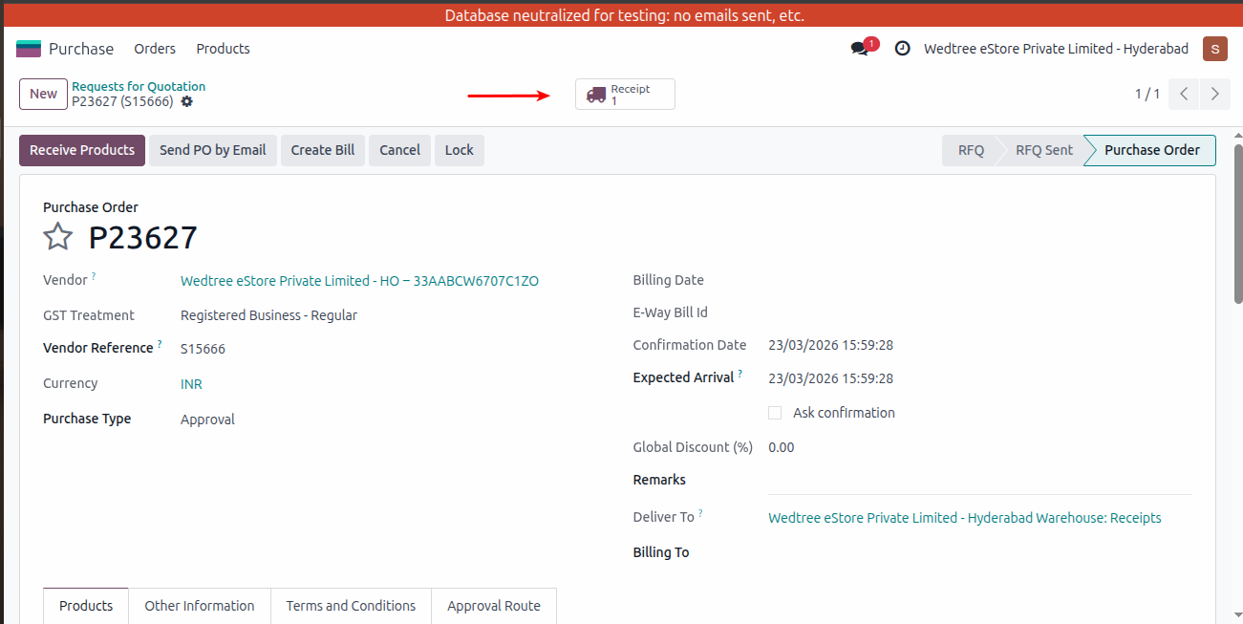1243x624 pixels.
Task: Cancel the purchase order
Action: (x=399, y=150)
